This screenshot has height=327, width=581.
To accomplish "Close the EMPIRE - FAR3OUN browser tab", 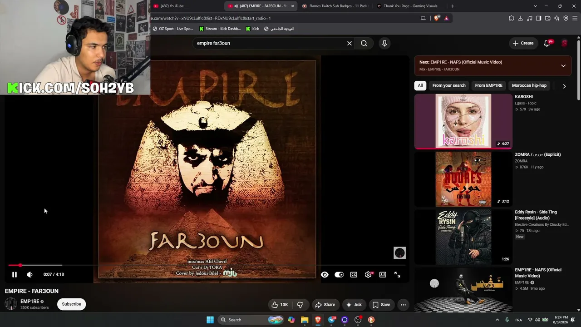I will [292, 6].
